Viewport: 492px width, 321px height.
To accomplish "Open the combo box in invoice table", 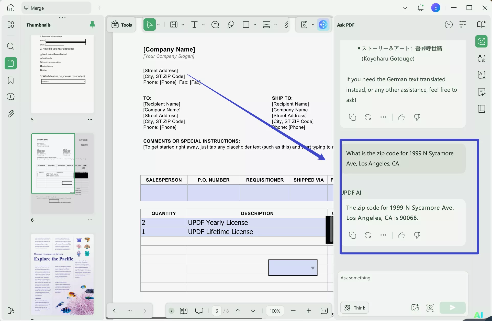I will tap(312, 268).
